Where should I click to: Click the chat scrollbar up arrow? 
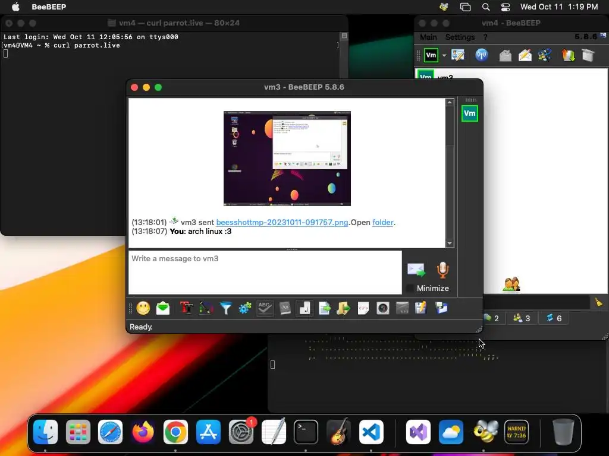[x=450, y=102]
